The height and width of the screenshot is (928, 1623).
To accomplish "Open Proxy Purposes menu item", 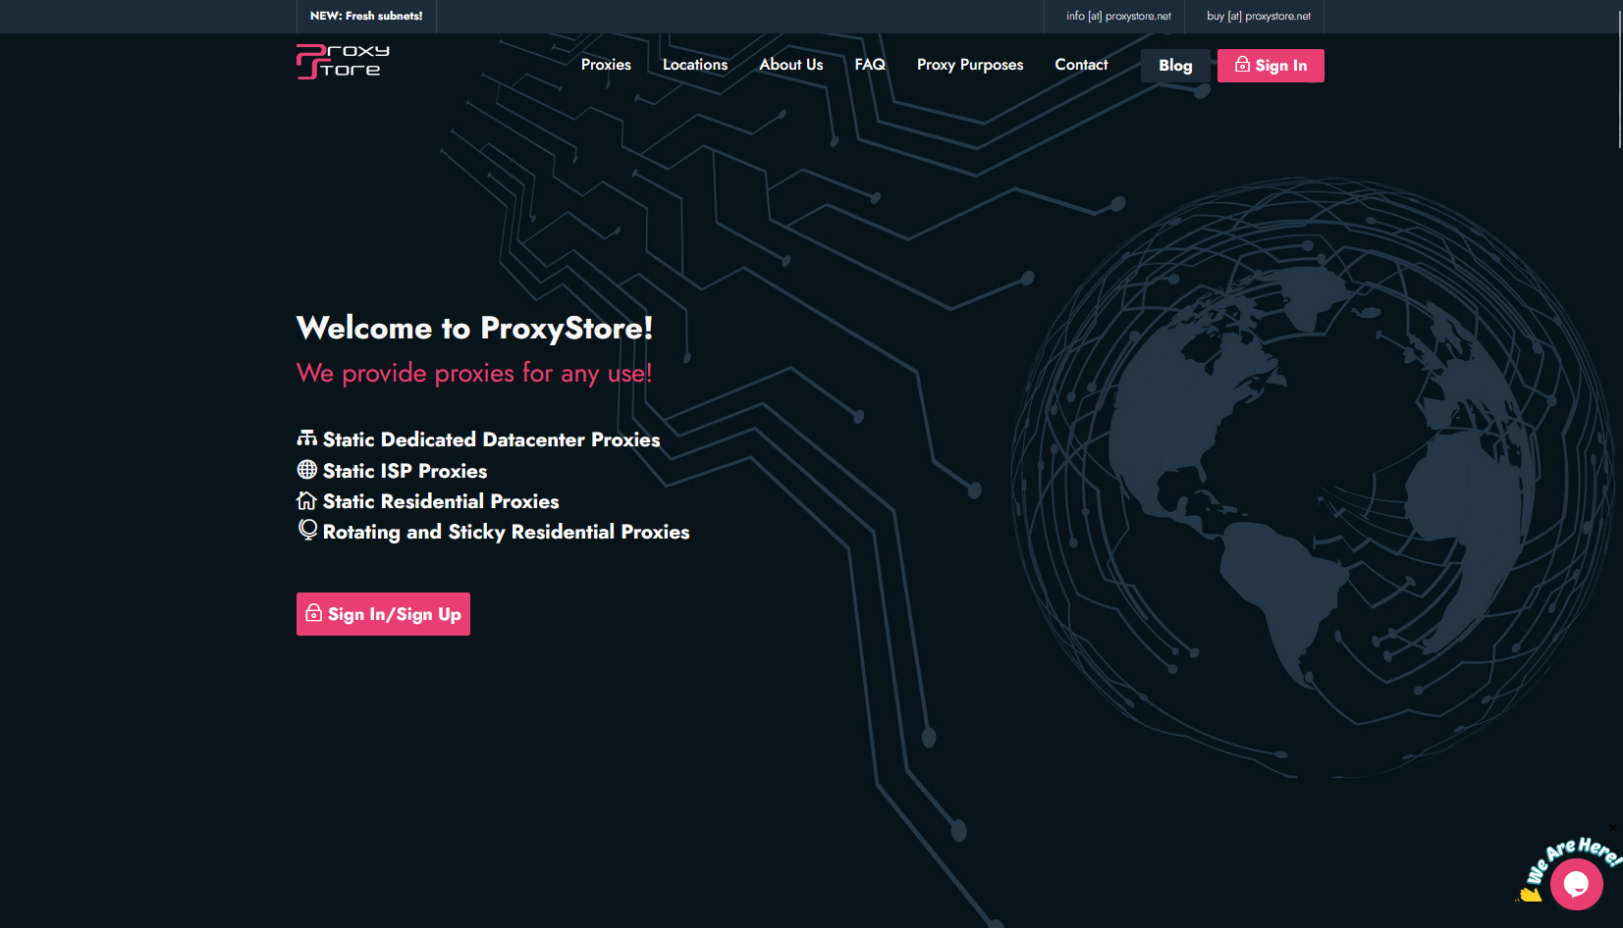I will (970, 65).
